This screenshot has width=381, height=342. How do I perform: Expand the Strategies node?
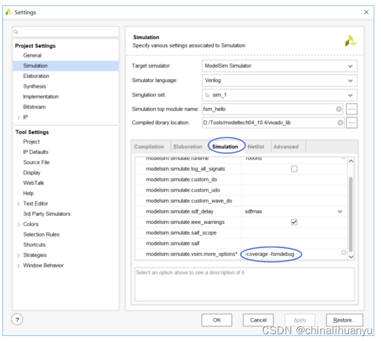19,255
